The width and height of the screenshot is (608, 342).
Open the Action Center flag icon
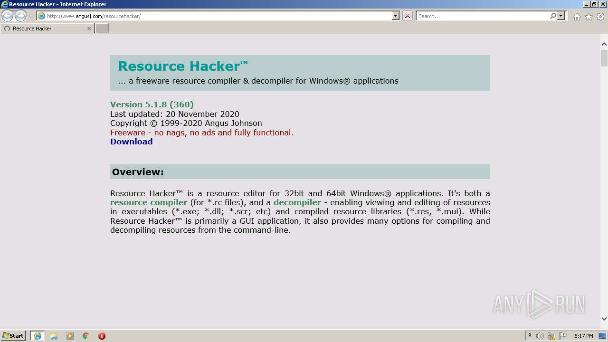pyautogui.click(x=563, y=336)
